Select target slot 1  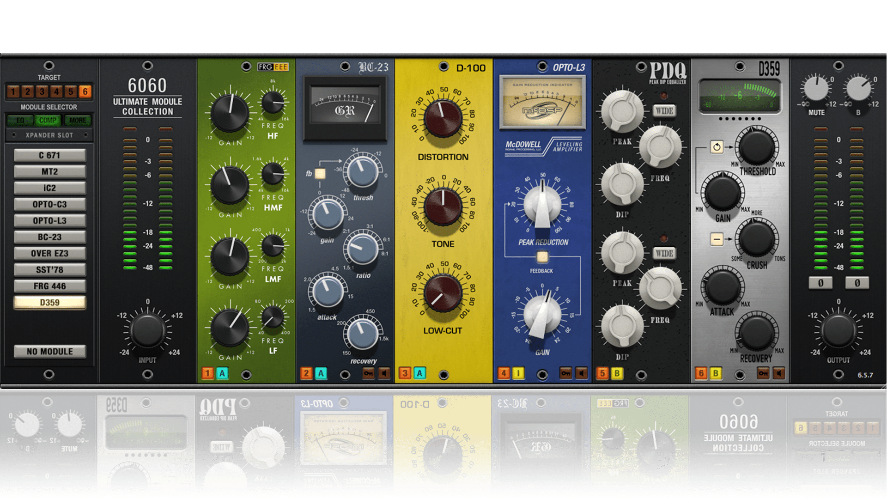click(13, 91)
